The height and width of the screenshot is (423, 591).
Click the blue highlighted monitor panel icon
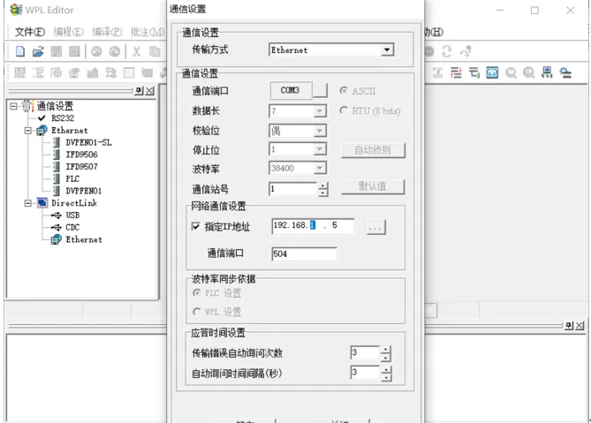click(x=492, y=72)
